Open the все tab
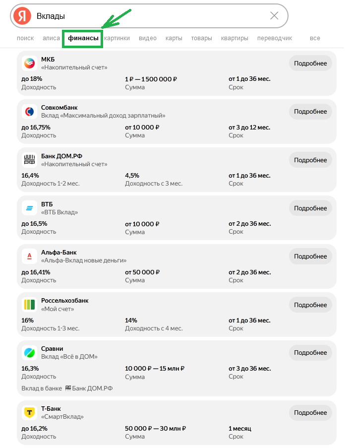The height and width of the screenshot is (448, 350). [x=315, y=38]
